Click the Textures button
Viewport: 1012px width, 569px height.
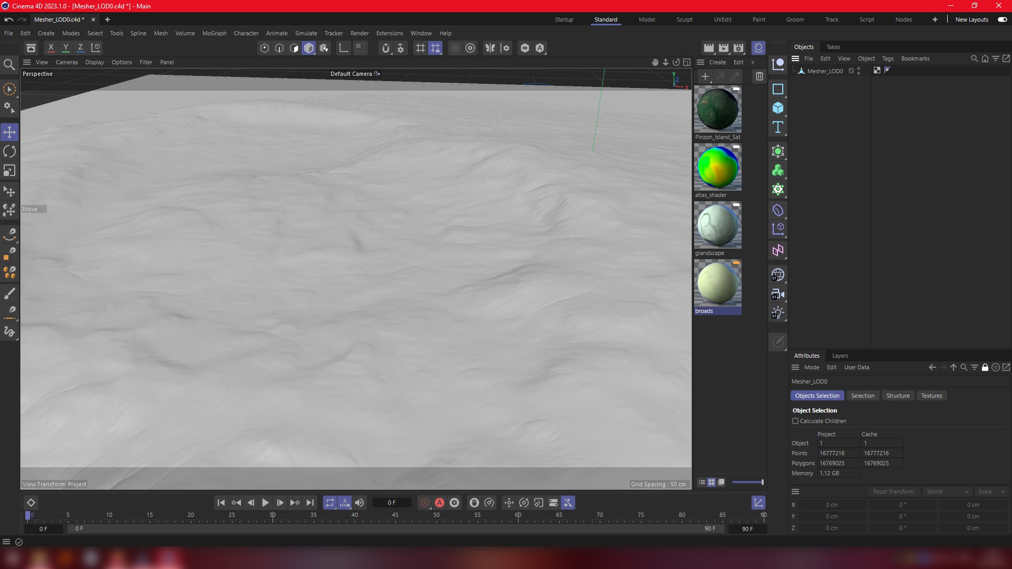click(931, 396)
